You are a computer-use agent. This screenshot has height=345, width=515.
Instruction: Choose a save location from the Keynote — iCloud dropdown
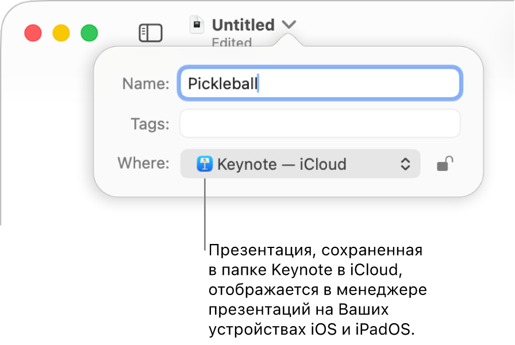pos(299,164)
